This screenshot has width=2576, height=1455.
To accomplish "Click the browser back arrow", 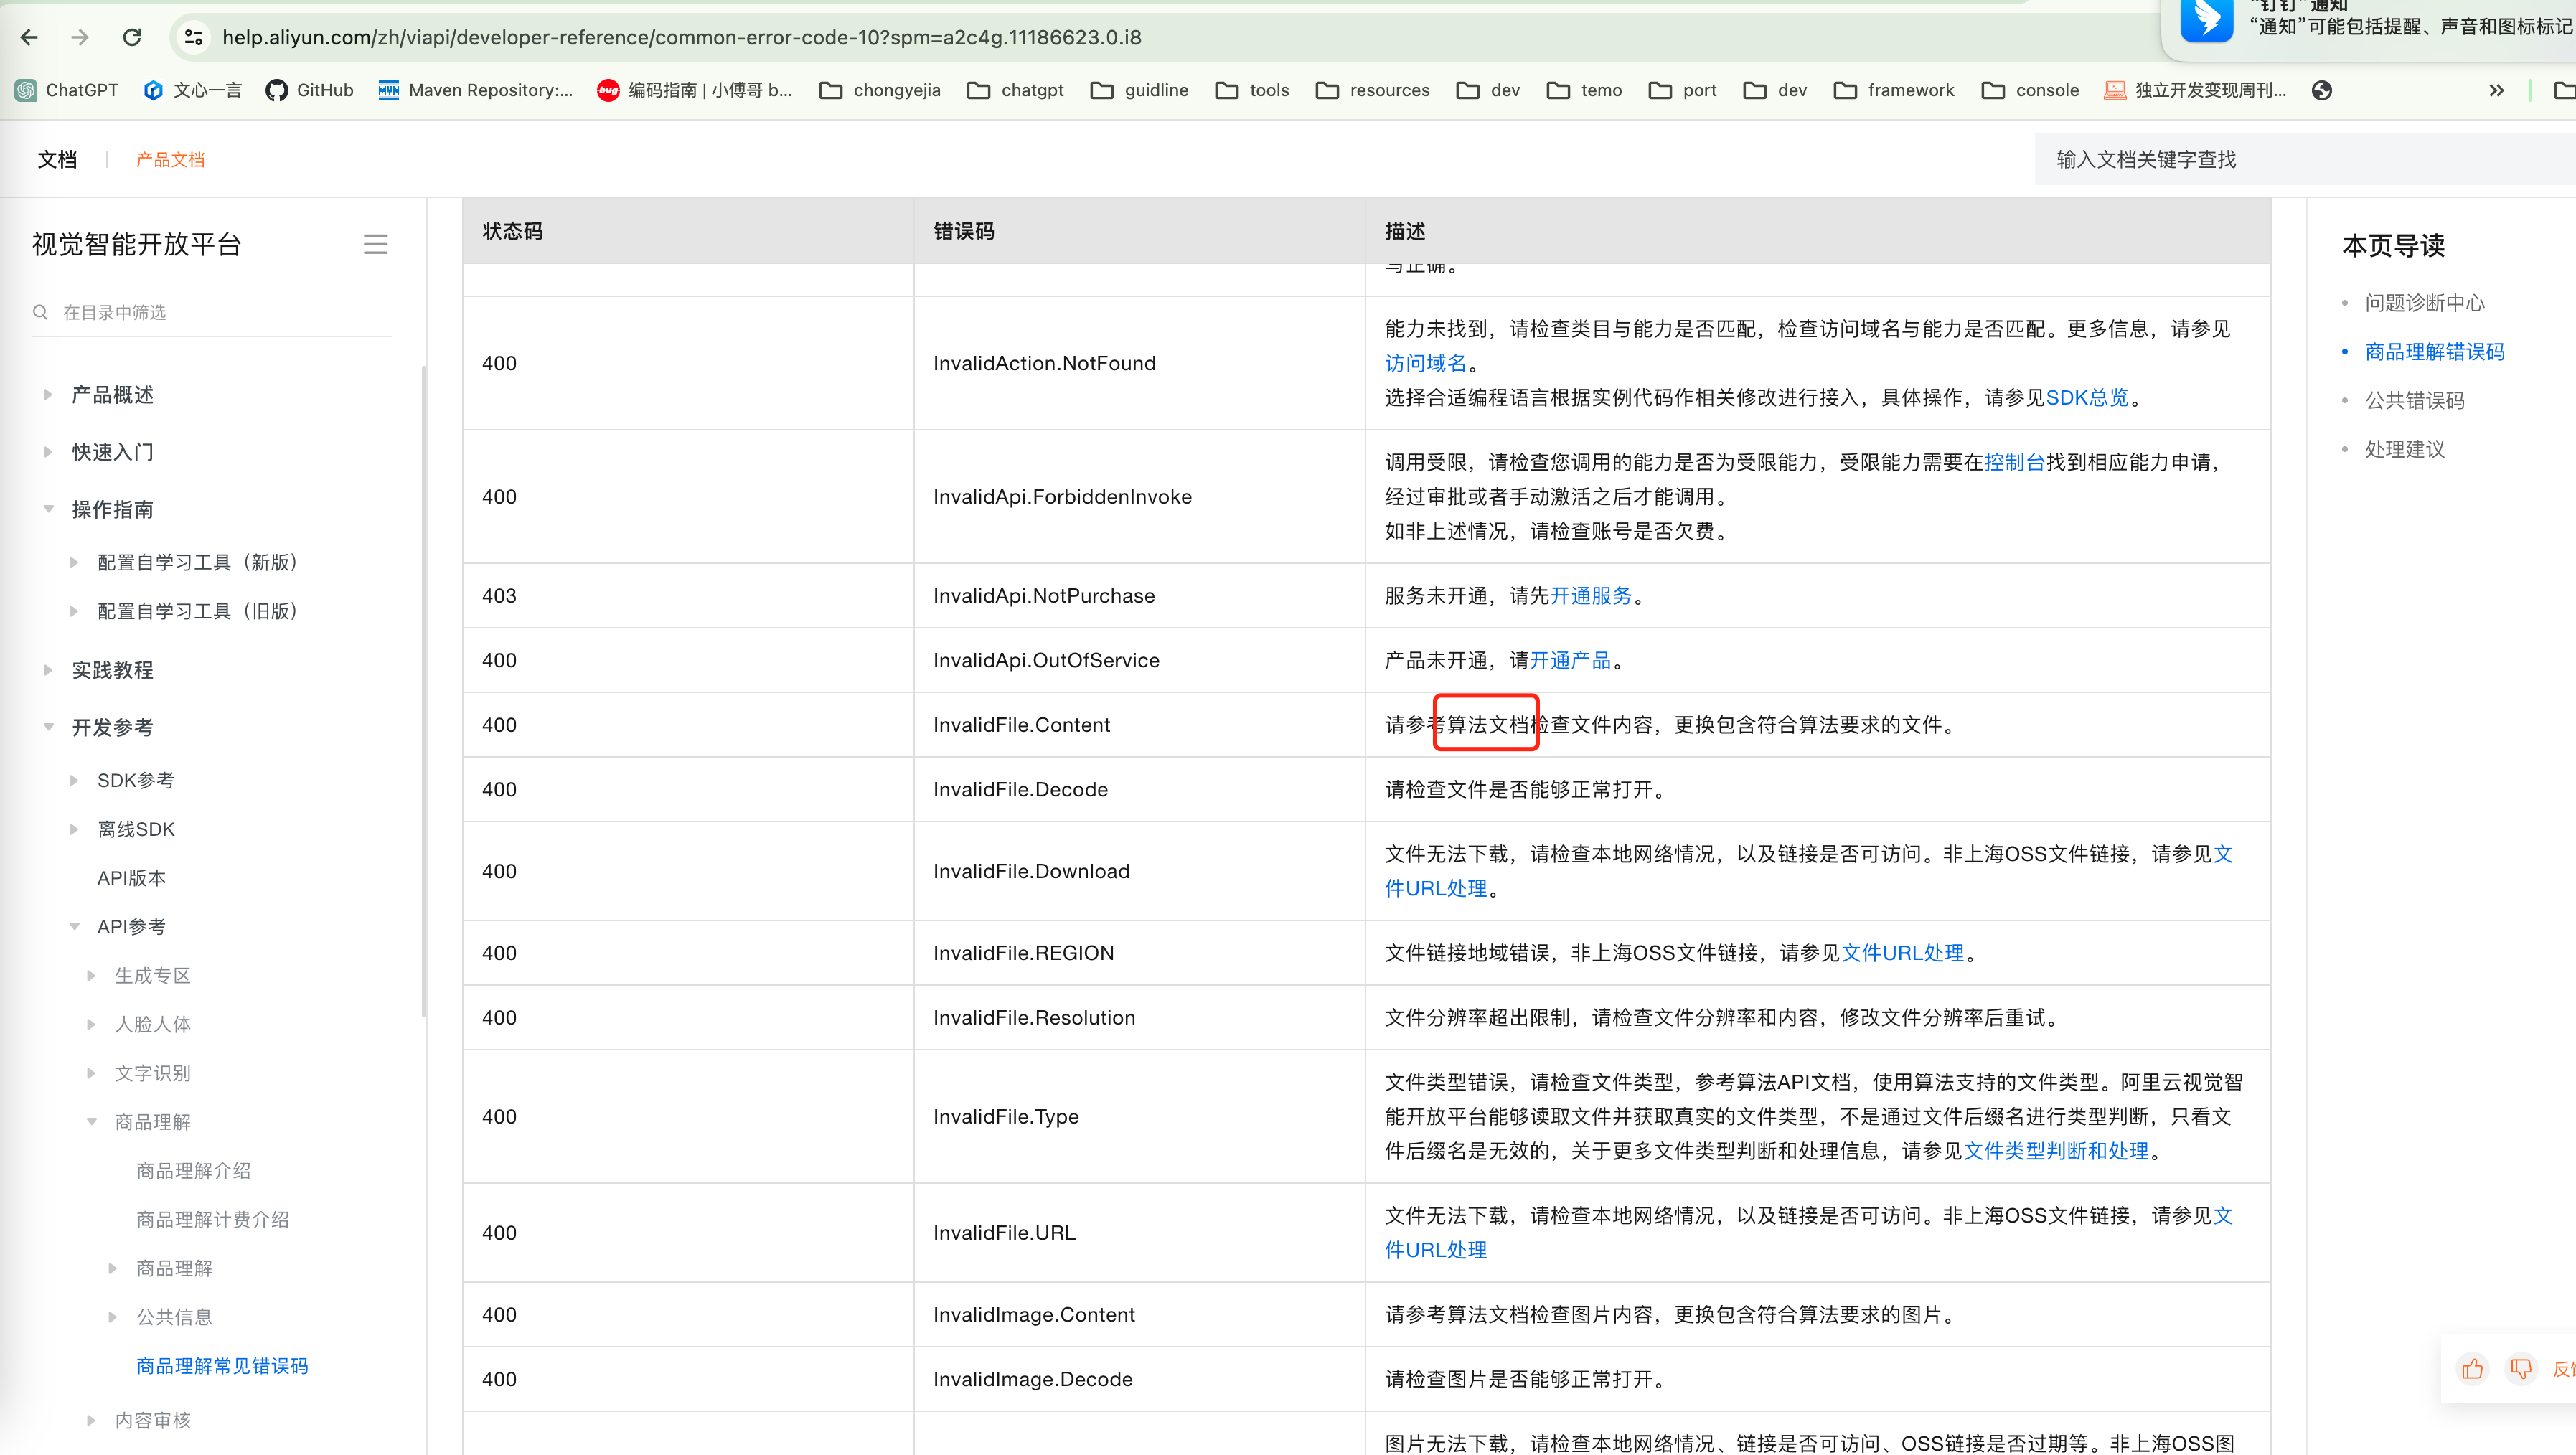I will coord(29,37).
